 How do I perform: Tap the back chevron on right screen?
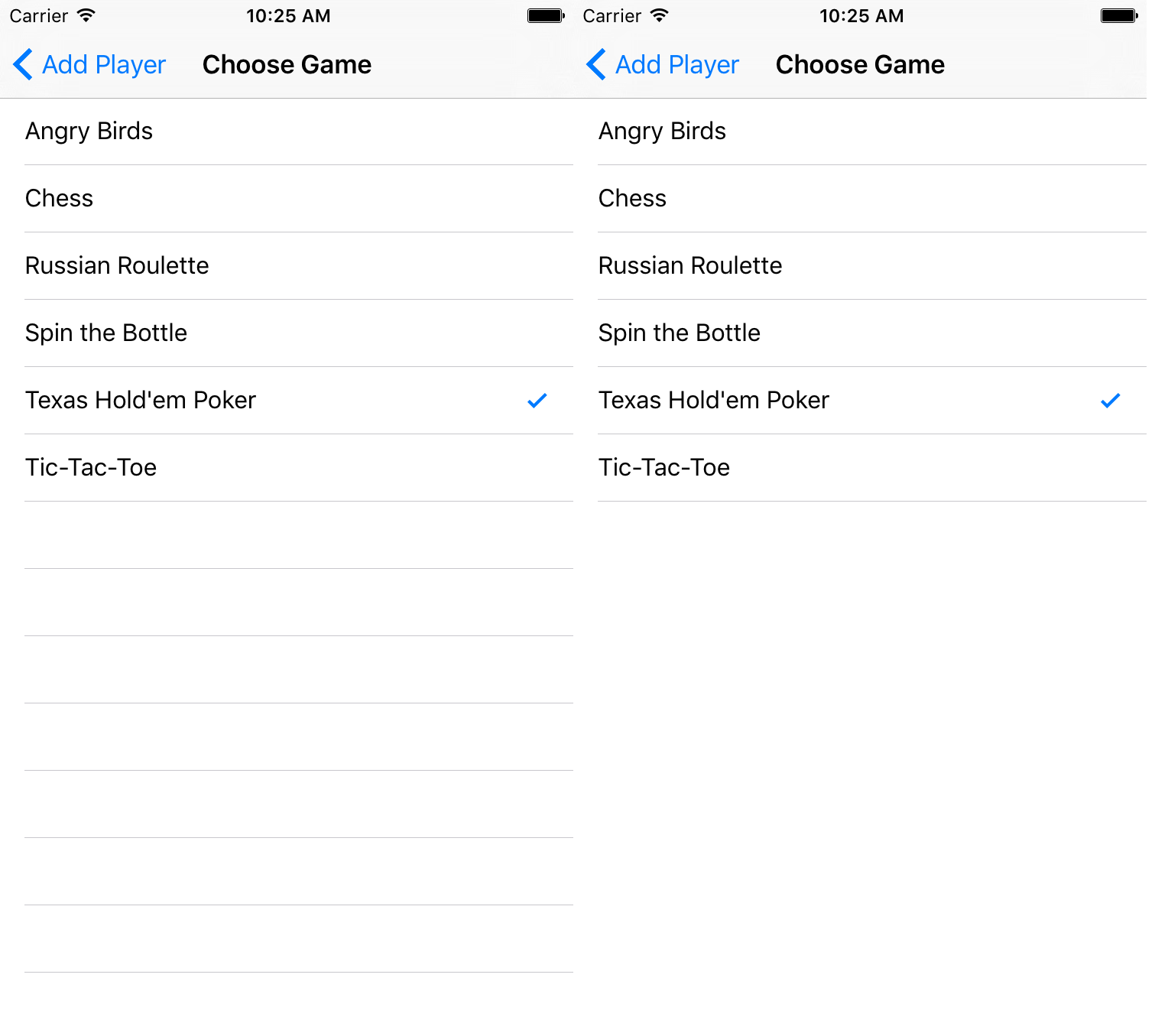596,64
